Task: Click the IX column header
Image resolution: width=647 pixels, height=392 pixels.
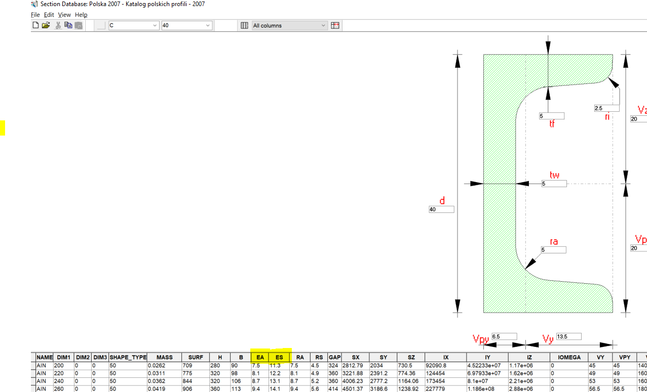Action: pyautogui.click(x=445, y=357)
